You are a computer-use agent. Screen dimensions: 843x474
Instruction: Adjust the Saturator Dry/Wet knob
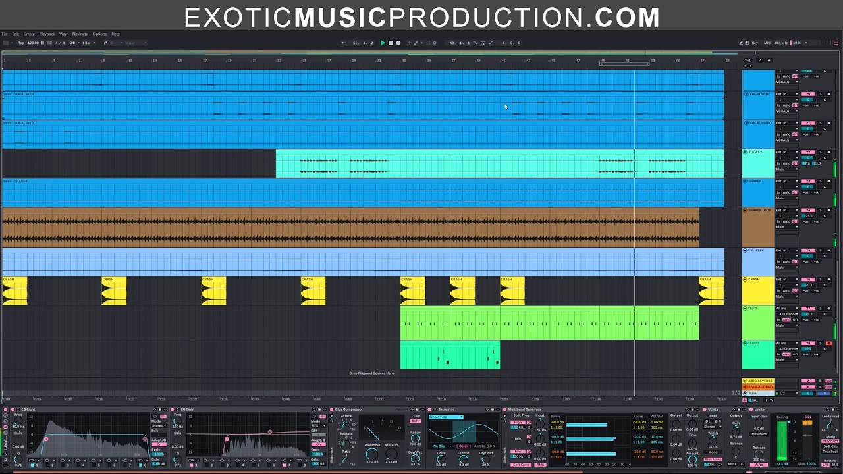[486, 458]
